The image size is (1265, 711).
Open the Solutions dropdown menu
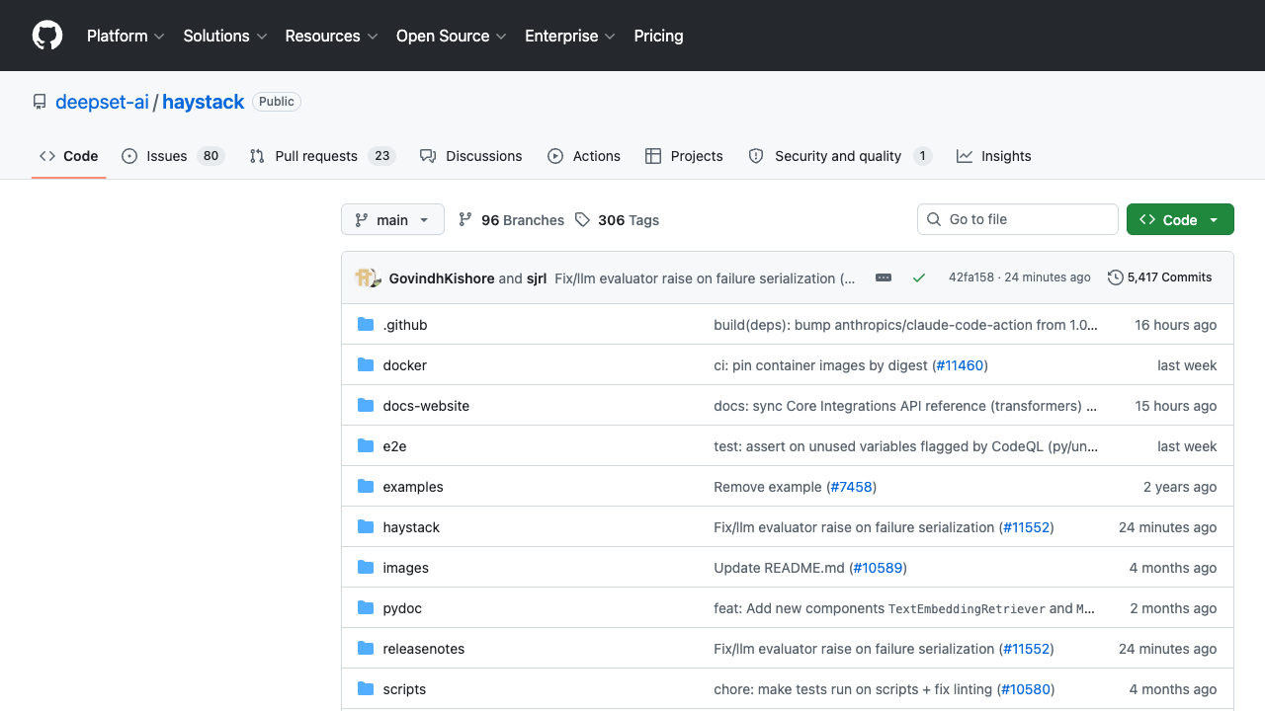225,36
